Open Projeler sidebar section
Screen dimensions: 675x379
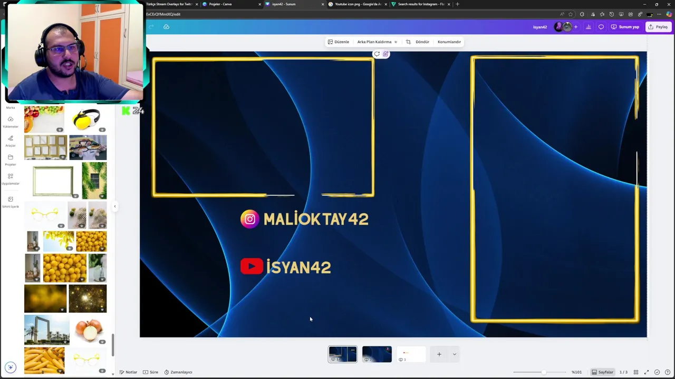pyautogui.click(x=10, y=159)
